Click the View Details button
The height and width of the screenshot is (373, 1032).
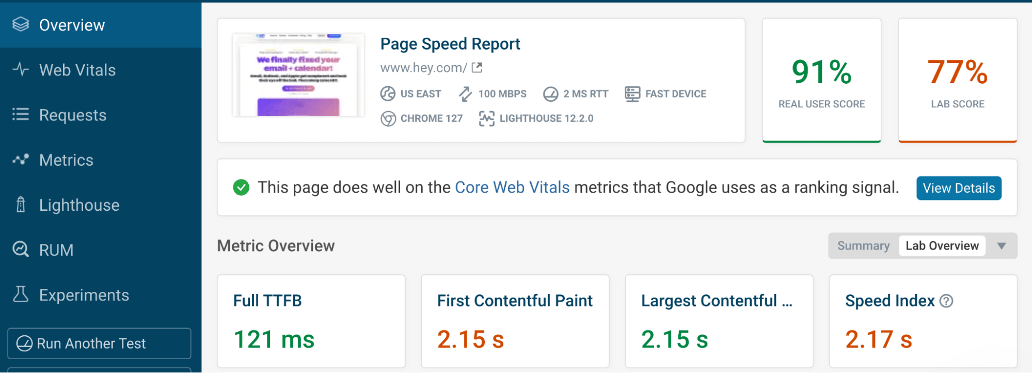[958, 188]
